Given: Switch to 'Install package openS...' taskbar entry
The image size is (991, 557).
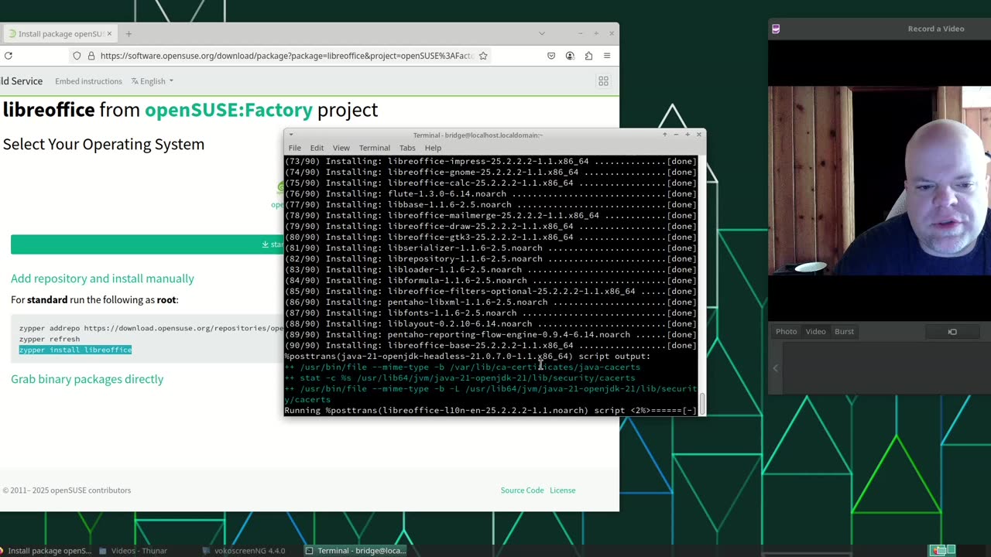Looking at the screenshot, I should (46, 551).
